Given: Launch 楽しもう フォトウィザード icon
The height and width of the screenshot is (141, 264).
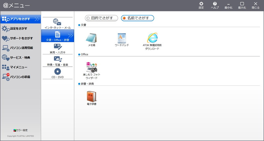Looking at the screenshot, I should pos(91,67).
